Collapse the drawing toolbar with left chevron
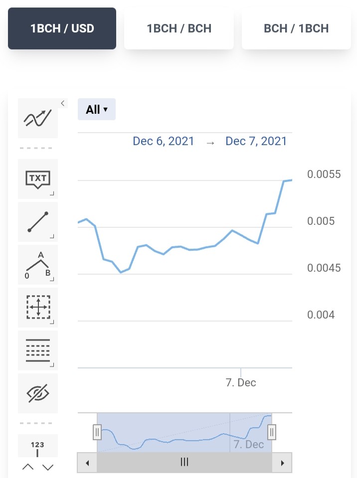The height and width of the screenshot is (478, 357). 62,103
